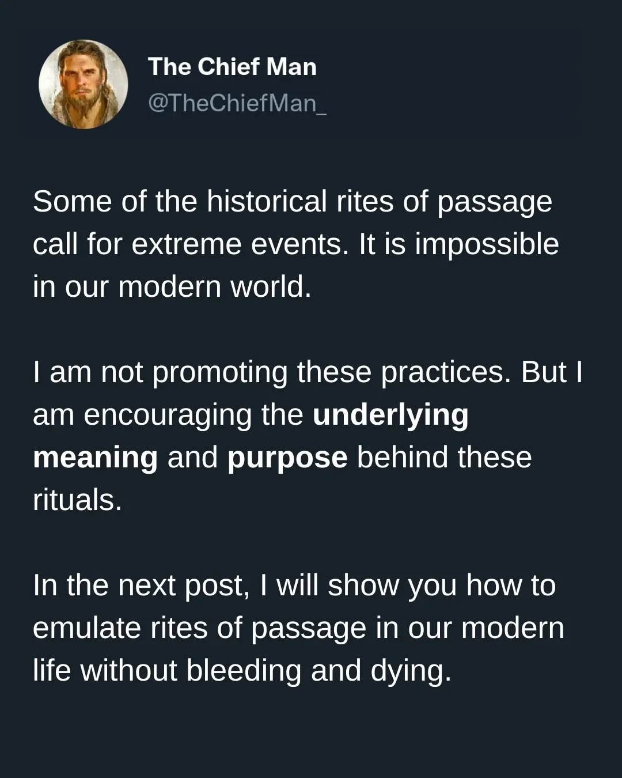Open "The Chief Man" display name
The height and width of the screenshot is (778, 622).
(x=232, y=67)
